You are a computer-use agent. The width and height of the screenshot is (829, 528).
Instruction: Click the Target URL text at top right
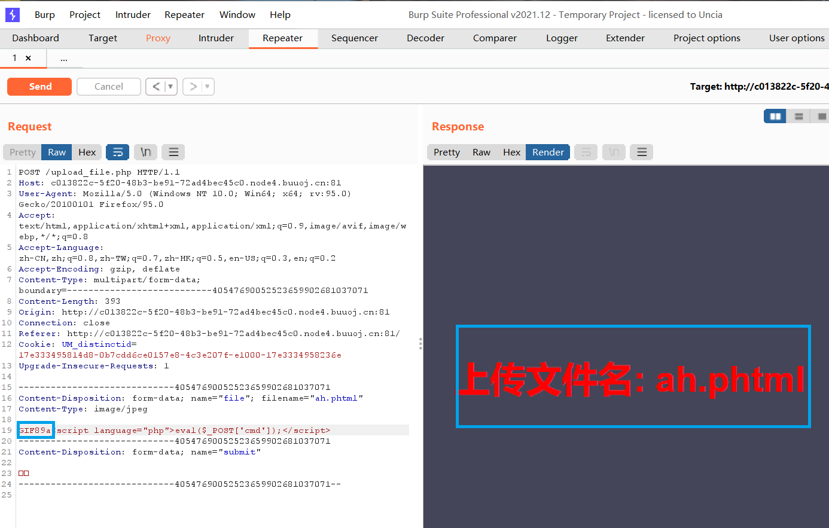pos(759,87)
